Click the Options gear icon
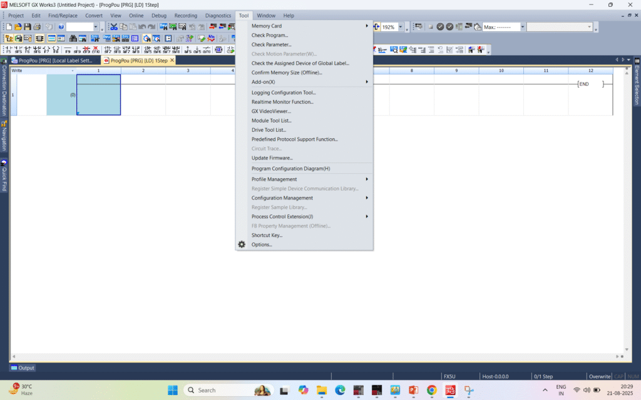The width and height of the screenshot is (641, 400). point(242,244)
